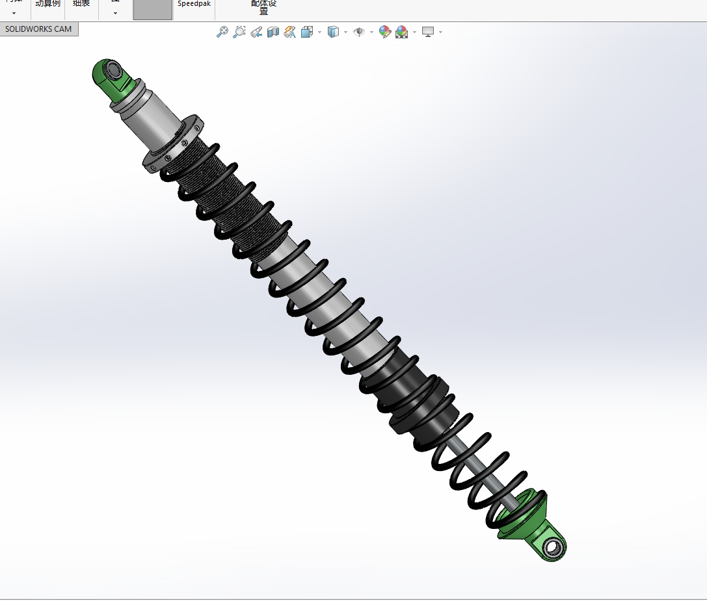Open the Apply Scene dropdown arrow

[415, 32]
